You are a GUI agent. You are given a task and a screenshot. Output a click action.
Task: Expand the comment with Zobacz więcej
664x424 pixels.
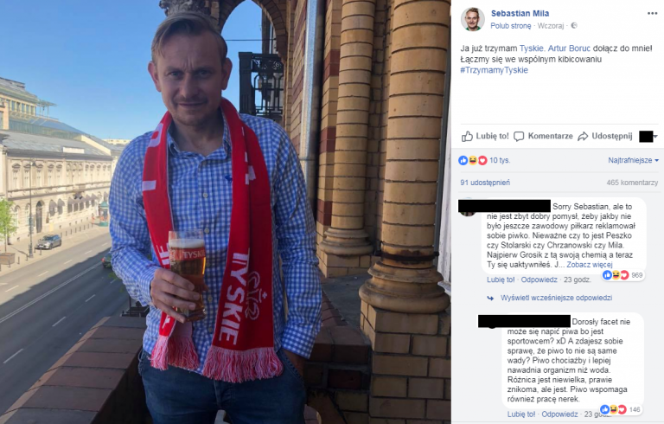[589, 265]
